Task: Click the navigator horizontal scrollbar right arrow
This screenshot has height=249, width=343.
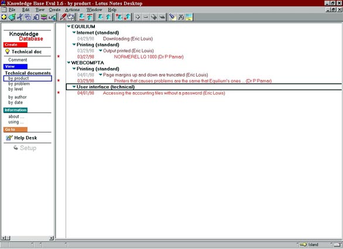Action: click(x=52, y=238)
